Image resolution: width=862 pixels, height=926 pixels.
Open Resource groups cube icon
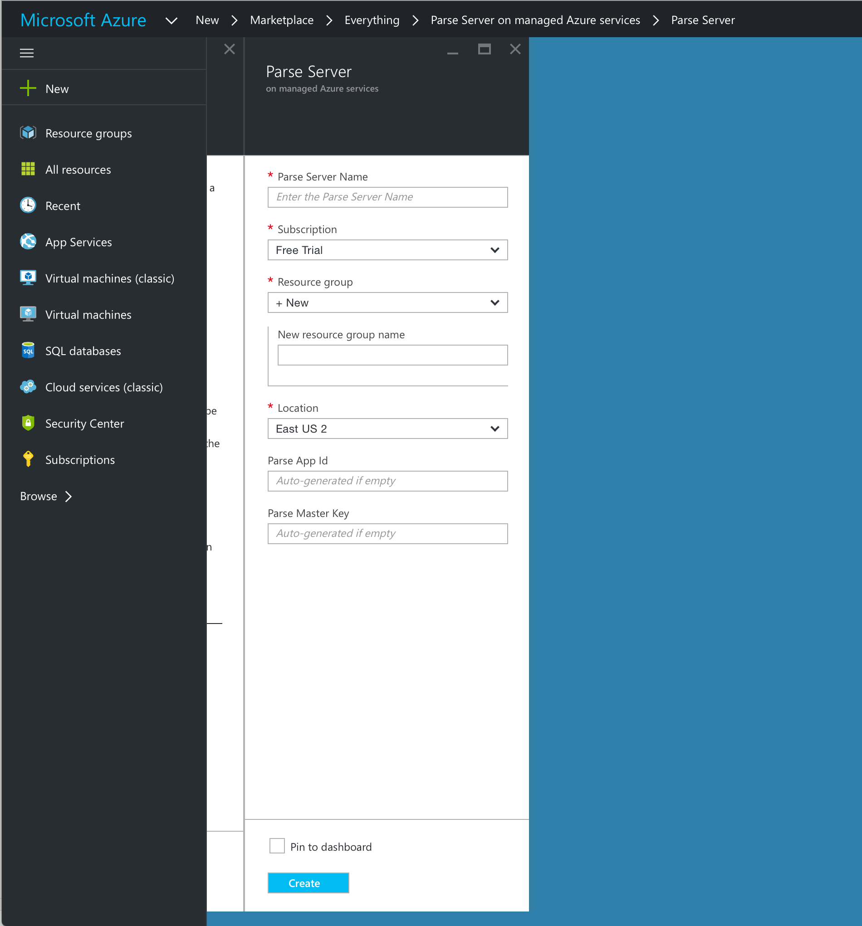pos(28,133)
